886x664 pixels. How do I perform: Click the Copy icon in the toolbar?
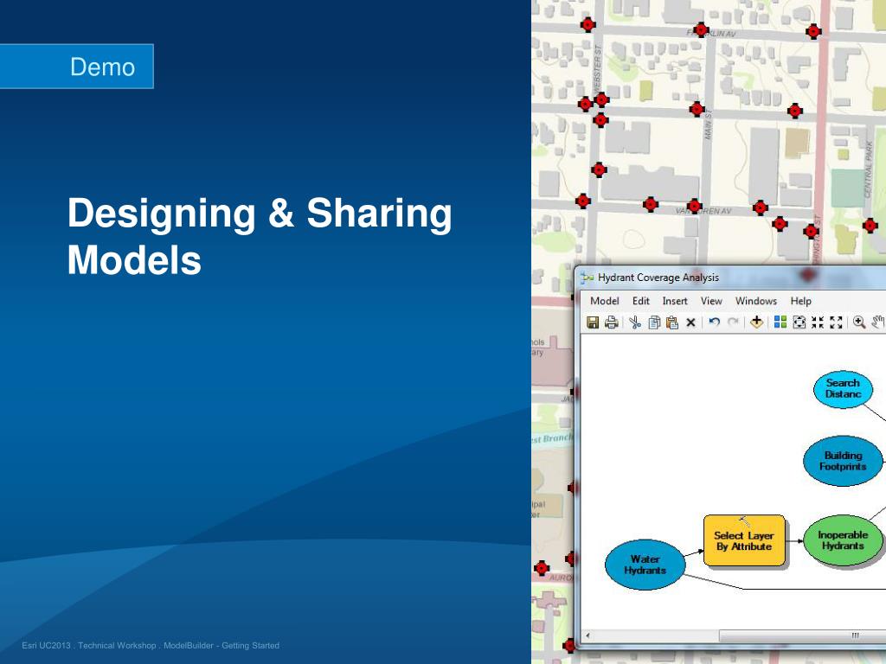point(654,322)
